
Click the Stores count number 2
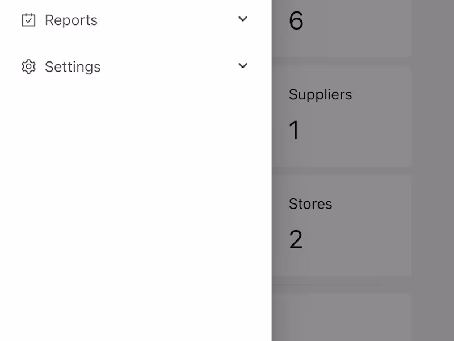296,239
